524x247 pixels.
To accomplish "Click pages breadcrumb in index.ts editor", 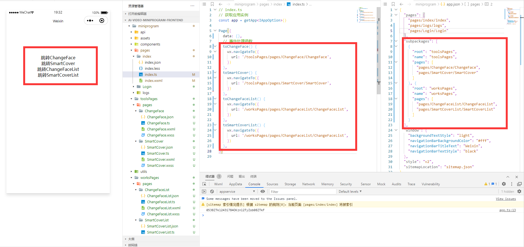I will coord(264,4).
